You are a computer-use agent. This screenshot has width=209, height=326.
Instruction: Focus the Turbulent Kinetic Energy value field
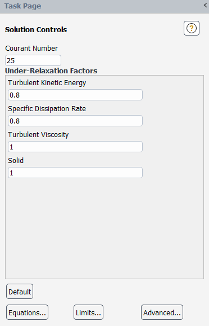[x=75, y=95]
